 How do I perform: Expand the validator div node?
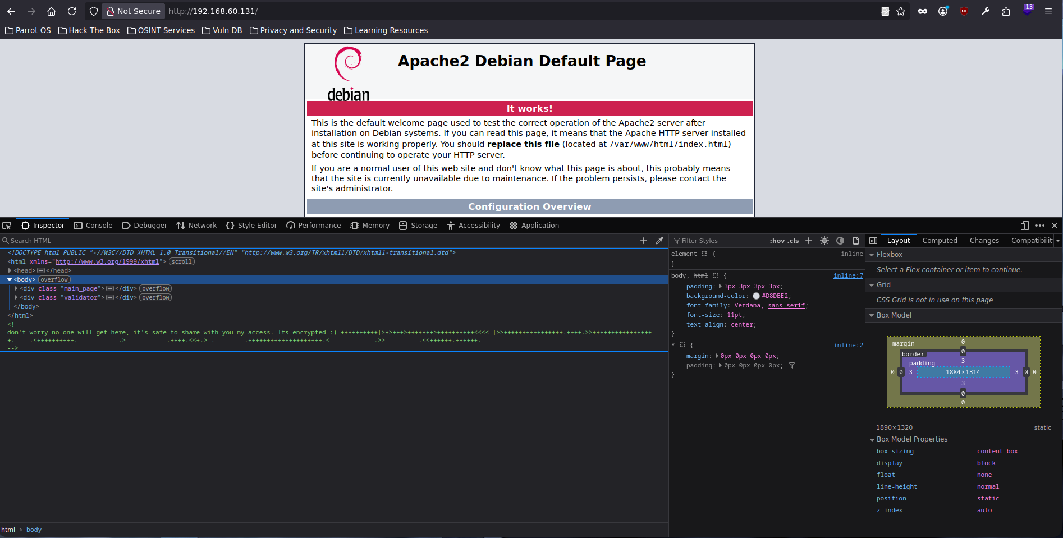16,297
